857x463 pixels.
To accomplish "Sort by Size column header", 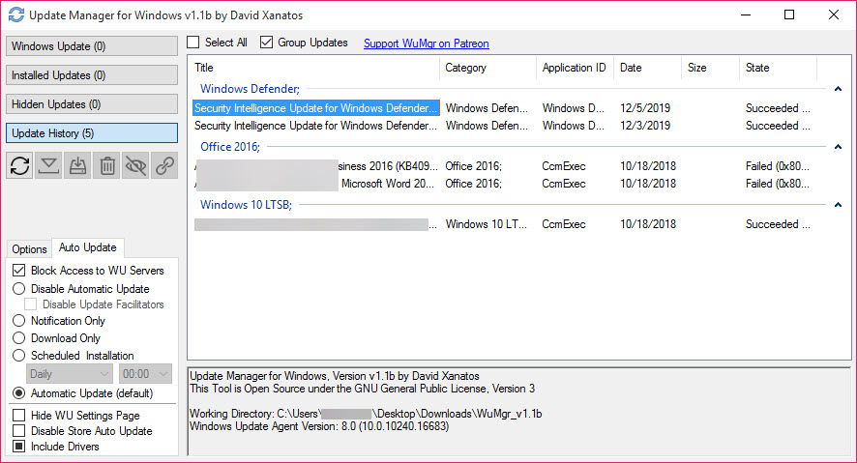I will coord(711,68).
